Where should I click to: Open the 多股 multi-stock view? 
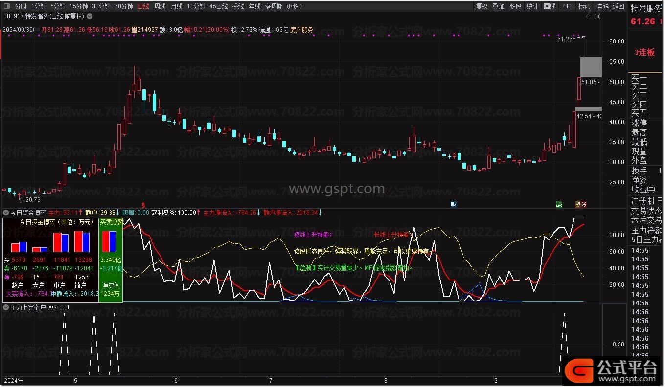click(515, 6)
